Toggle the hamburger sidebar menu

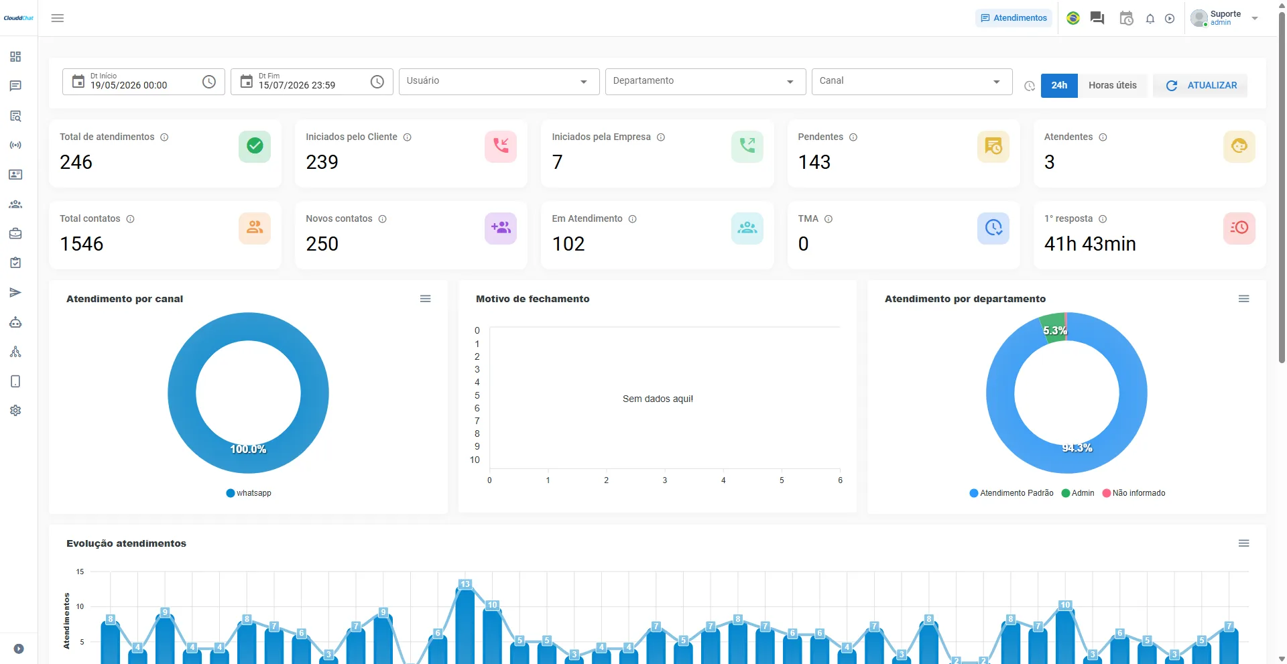coord(58,18)
